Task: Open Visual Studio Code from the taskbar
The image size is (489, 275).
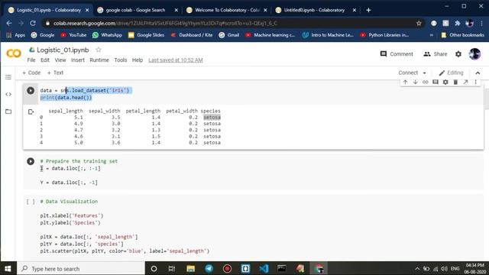Action: pos(264,269)
